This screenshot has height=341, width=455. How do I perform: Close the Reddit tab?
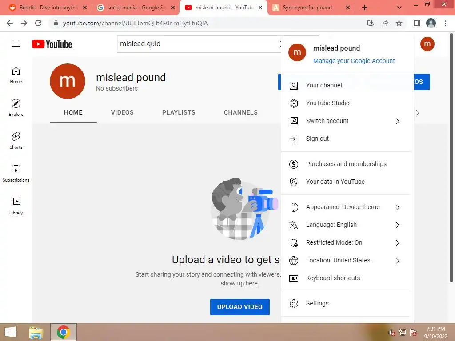point(85,8)
